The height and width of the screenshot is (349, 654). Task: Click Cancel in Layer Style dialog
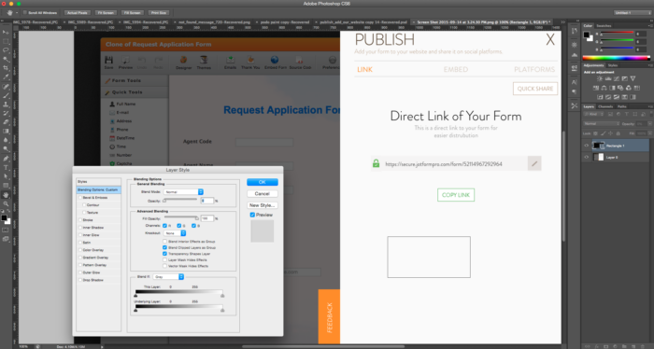pos(262,194)
